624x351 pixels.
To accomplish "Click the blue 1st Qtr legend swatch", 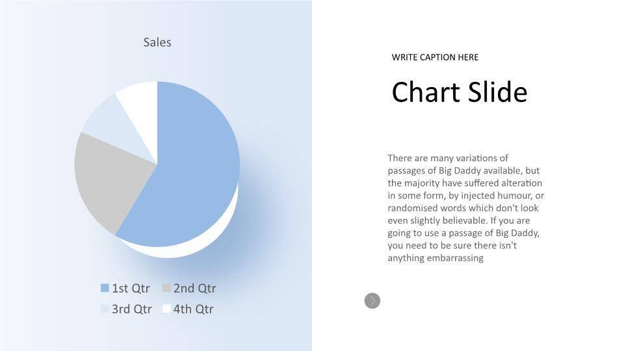I will tap(105, 288).
